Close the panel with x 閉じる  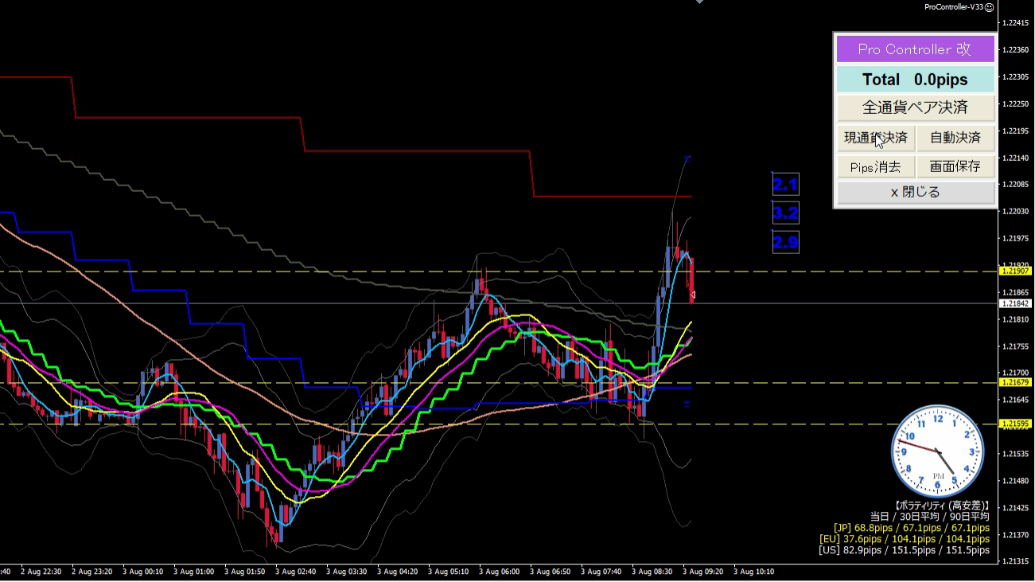(915, 192)
